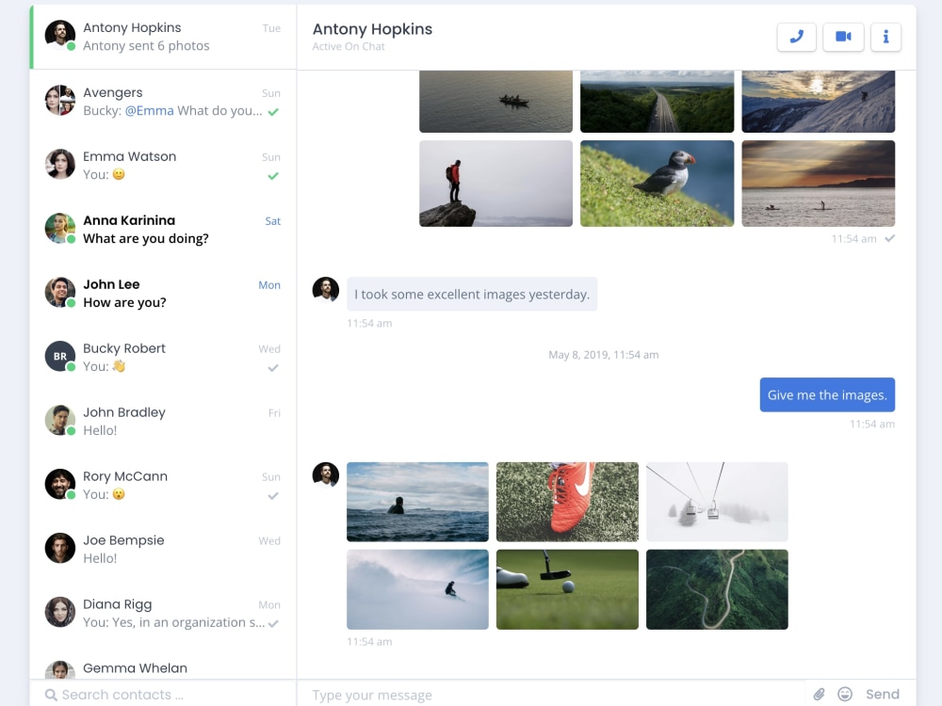Open the puffin bird photo
942x706 pixels.
point(657,184)
